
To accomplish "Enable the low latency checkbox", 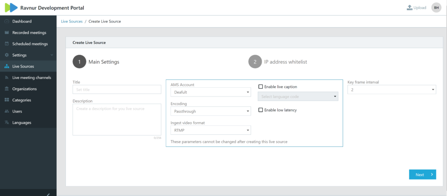I will (261, 110).
